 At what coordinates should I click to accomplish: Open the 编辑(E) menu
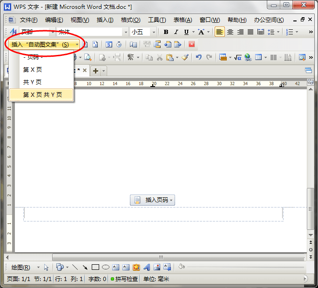[x=54, y=20]
